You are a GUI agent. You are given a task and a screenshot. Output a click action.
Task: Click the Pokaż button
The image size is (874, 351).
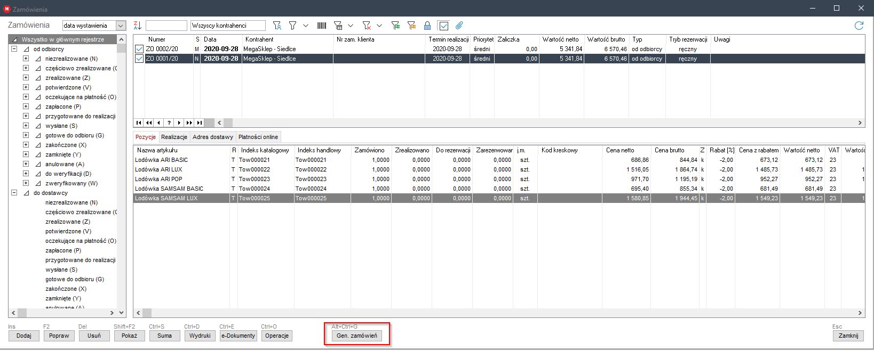tap(130, 336)
